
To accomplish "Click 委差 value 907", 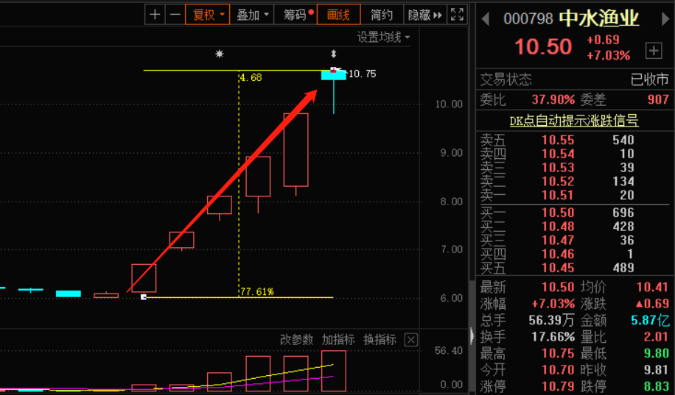I will coord(659,100).
